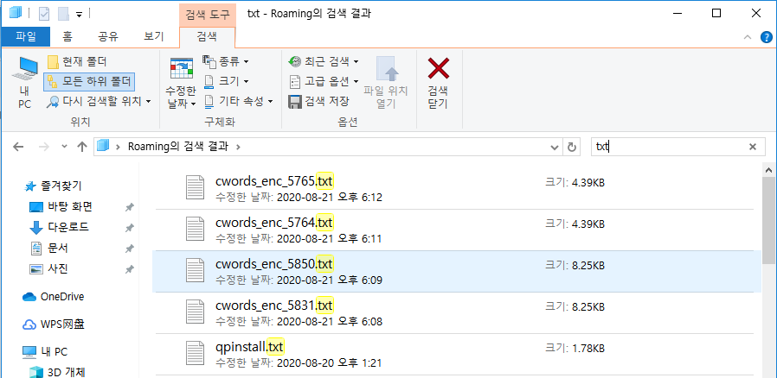Open the Other properties (기타 속성) dropdown
777x378 pixels.
[239, 101]
